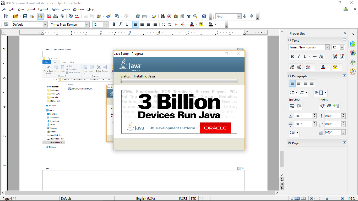Open the Gallery deck from the sidebar
358x201 pixels.
pos(352,62)
